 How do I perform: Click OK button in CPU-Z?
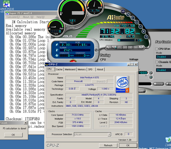coord(128,146)
